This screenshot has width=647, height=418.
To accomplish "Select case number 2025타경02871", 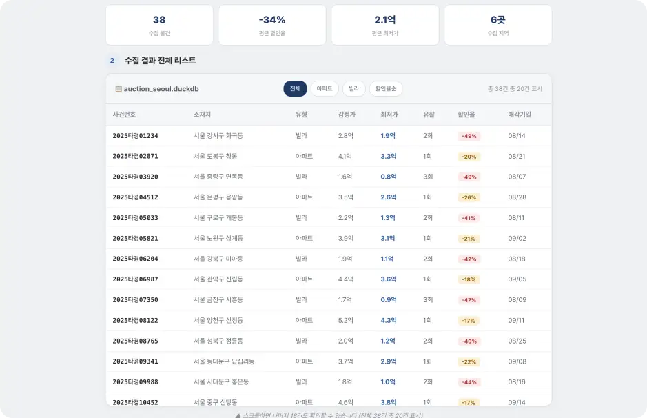I will click(x=135, y=156).
